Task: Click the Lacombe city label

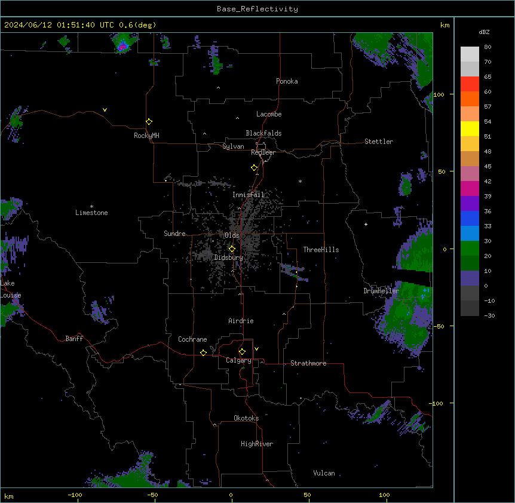Action: coord(269,114)
